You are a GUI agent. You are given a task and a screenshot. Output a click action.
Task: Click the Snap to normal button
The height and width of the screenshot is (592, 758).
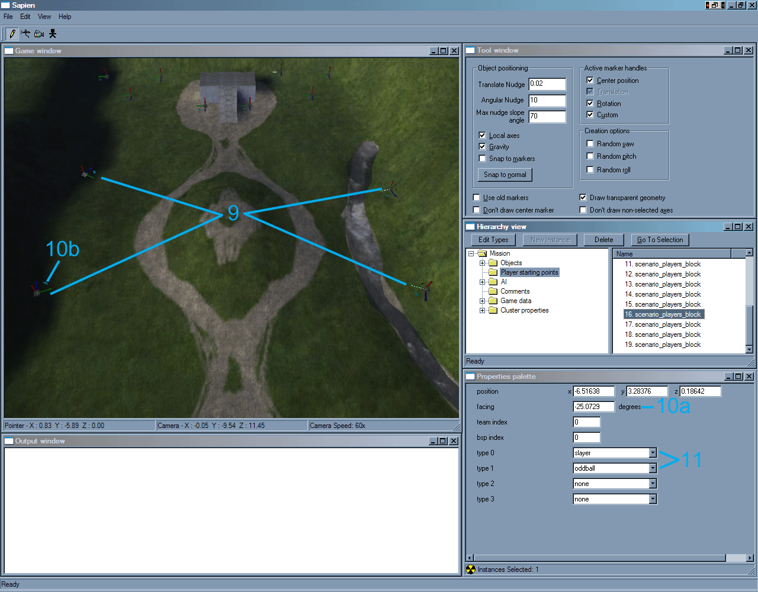(x=505, y=175)
